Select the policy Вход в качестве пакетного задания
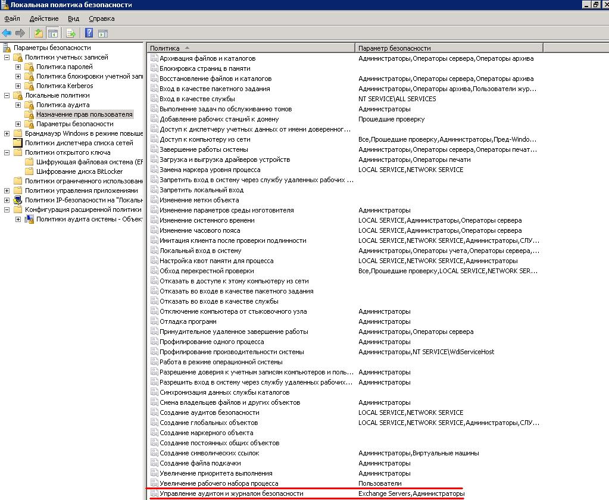The height and width of the screenshot is (500, 609). point(215,89)
